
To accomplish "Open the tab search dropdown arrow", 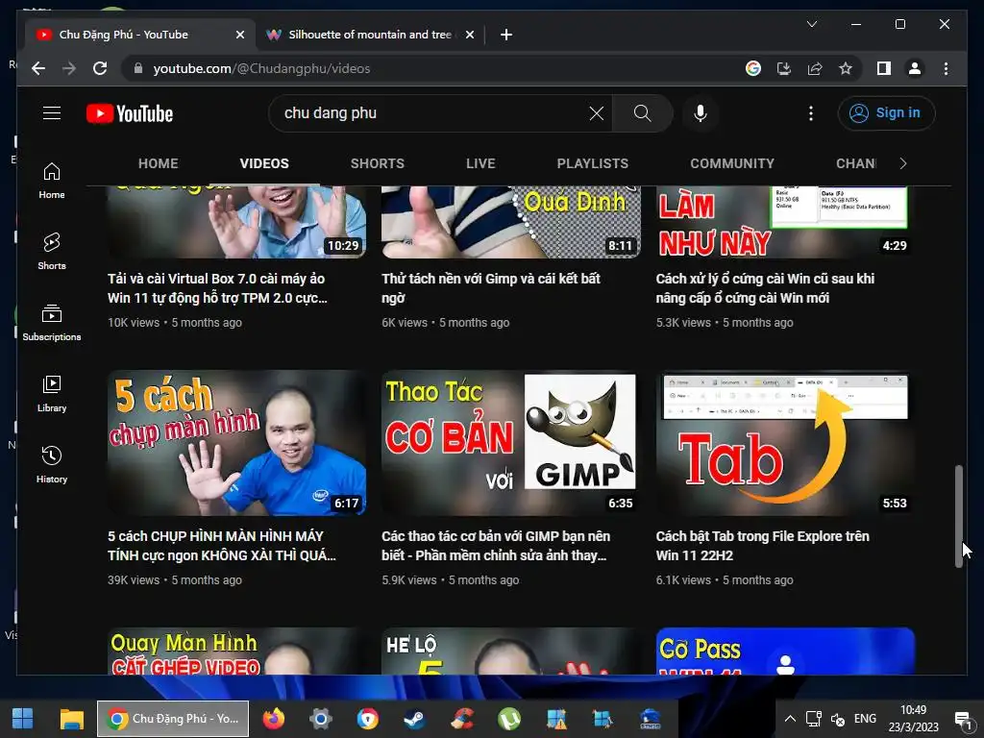I will (811, 24).
